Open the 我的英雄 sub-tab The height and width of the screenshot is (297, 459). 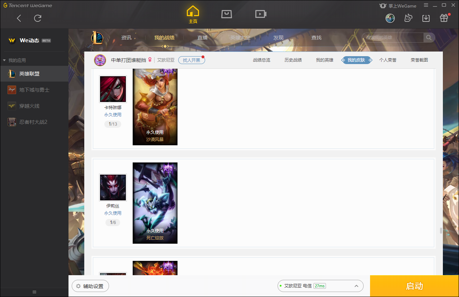click(x=325, y=60)
